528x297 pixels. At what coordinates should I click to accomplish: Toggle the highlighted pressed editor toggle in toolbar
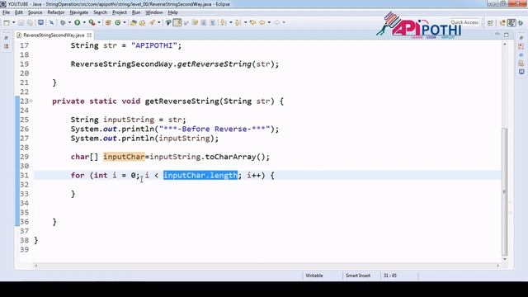(177, 22)
